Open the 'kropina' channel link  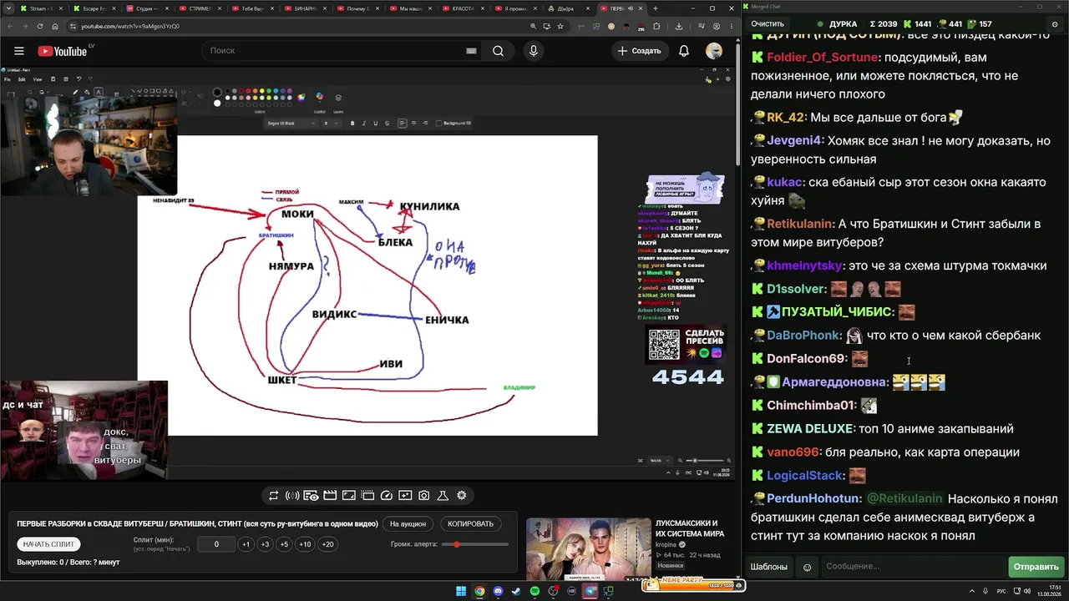click(666, 545)
